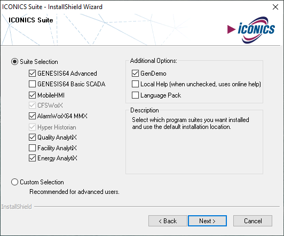This screenshot has height=236, width=284.
Task: Enable the Language Pack checkbox
Action: click(135, 95)
